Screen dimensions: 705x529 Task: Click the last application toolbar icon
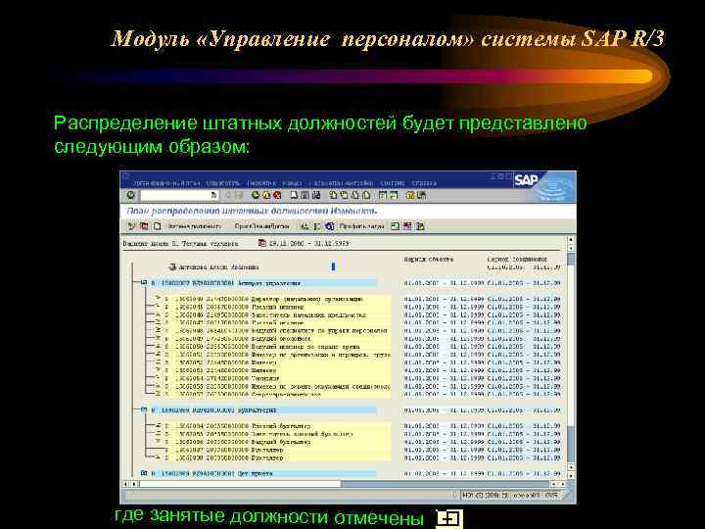pyautogui.click(x=420, y=226)
